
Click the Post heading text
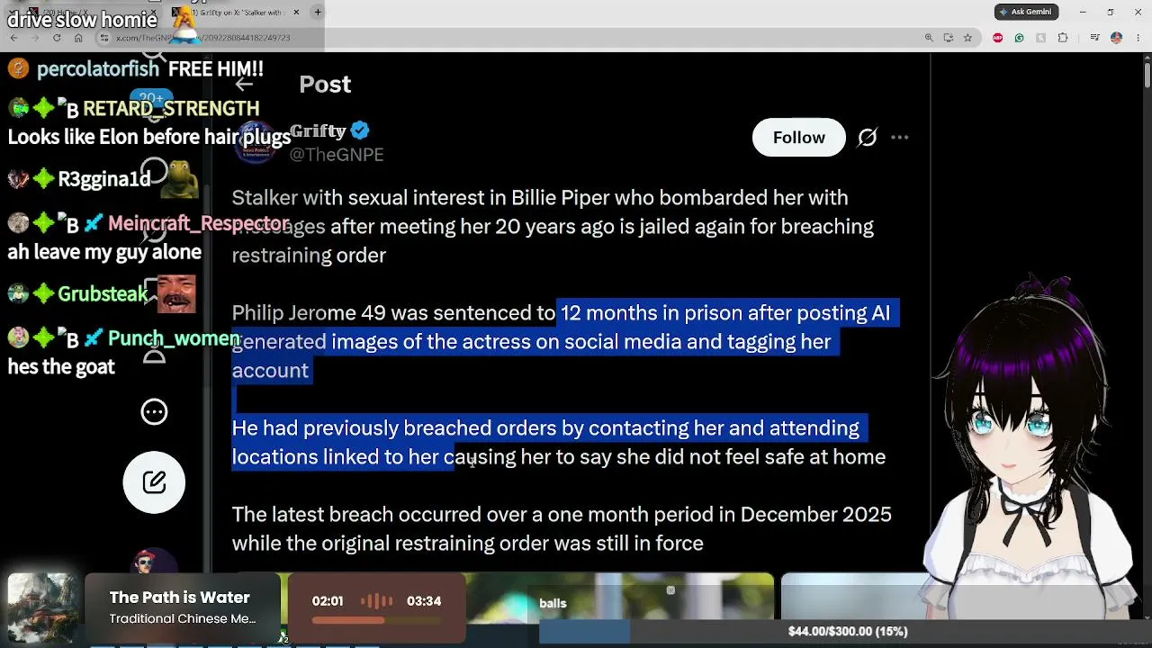tap(325, 85)
